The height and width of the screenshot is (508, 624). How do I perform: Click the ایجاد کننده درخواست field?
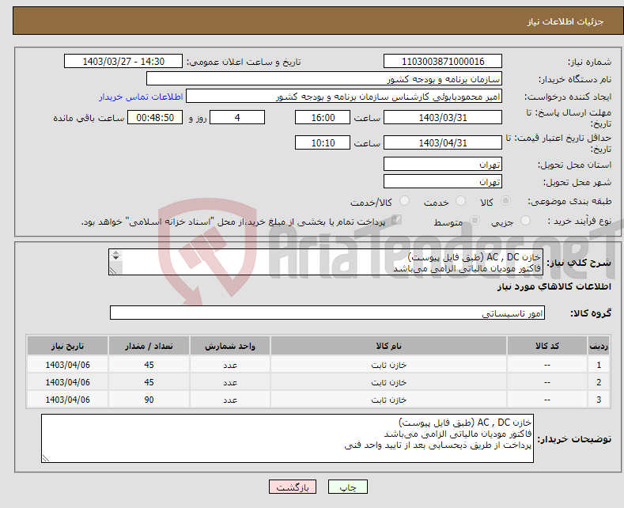(x=344, y=97)
